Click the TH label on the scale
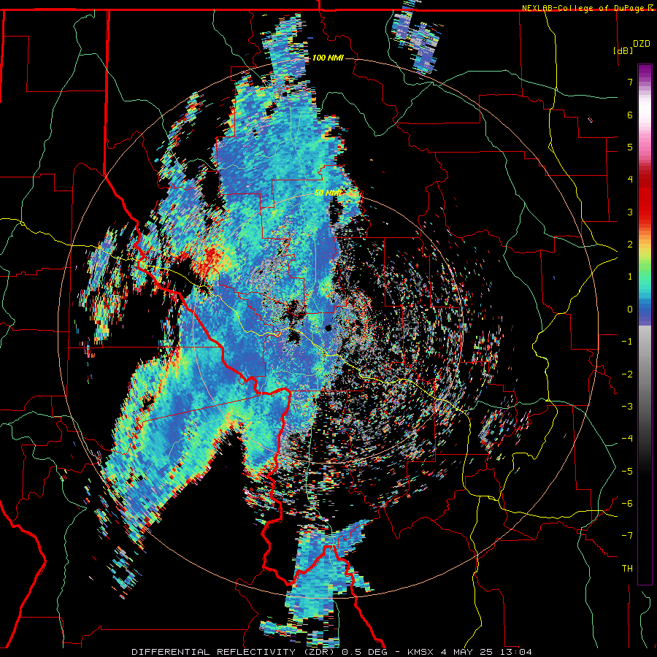 [627, 569]
